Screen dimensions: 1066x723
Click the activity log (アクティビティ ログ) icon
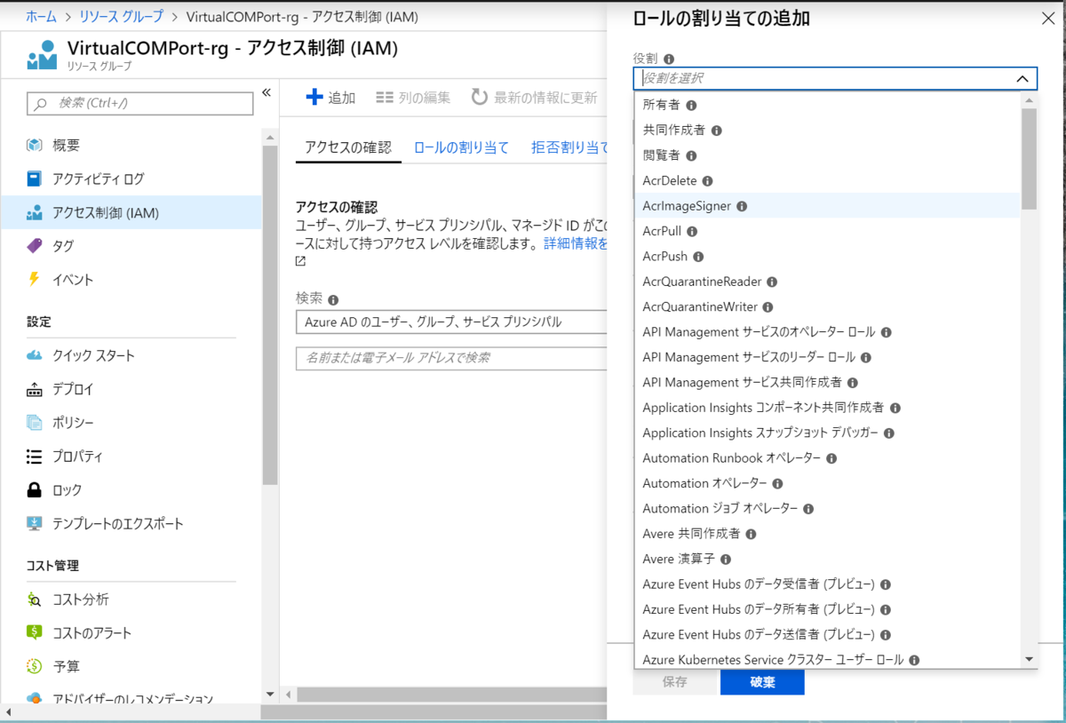(35, 179)
